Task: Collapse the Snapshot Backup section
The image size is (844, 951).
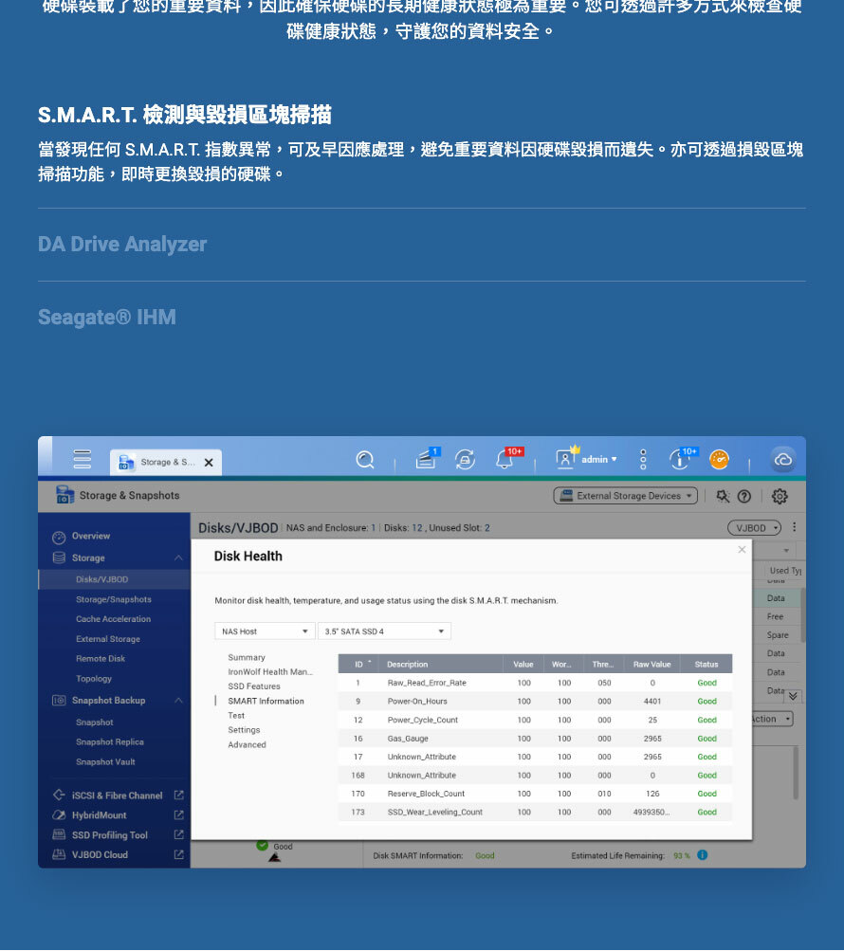Action: pos(178,701)
